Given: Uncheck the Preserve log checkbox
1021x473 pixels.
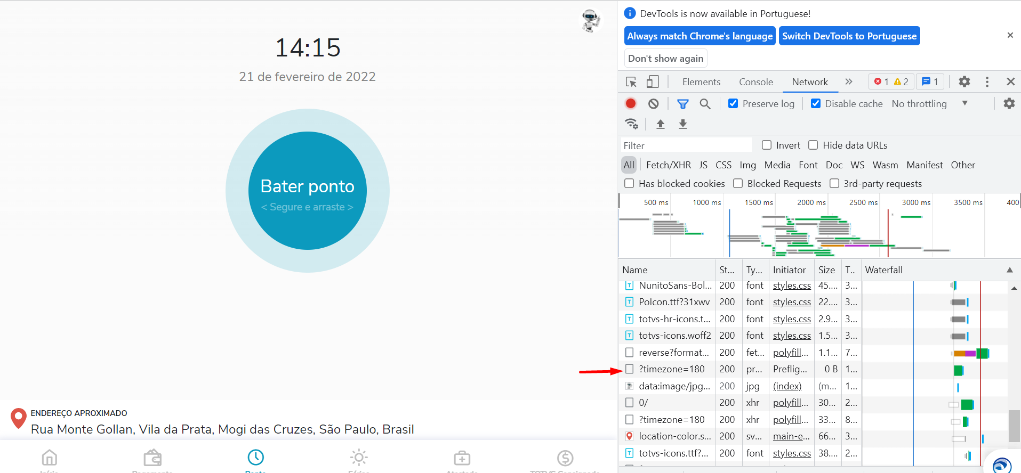Looking at the screenshot, I should 733,103.
